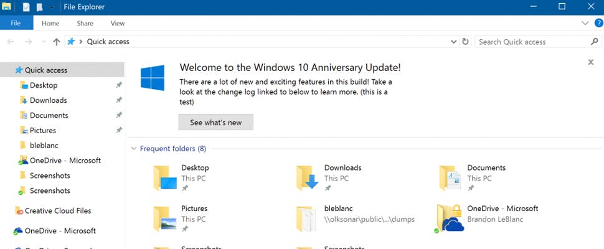Open the address bar history dropdown
The height and width of the screenshot is (249, 604).
(454, 42)
